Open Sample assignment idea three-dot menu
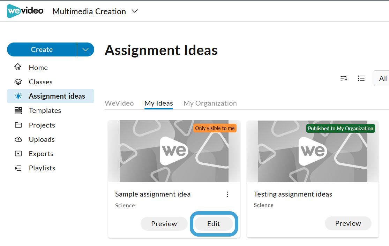The height and width of the screenshot is (246, 389). point(227,194)
